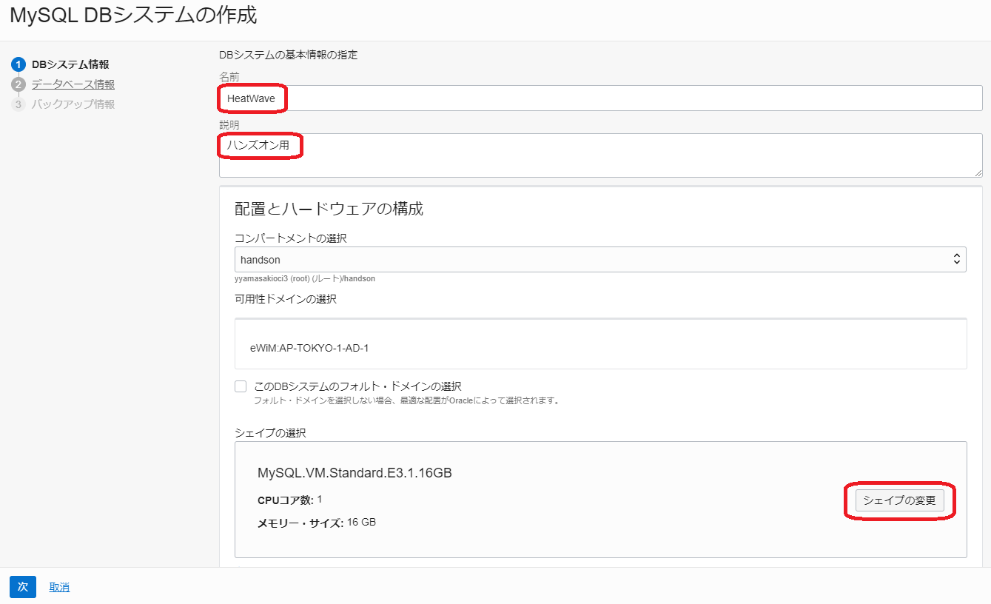Expand the 可用性ドメイン selection box
This screenshot has height=604, width=991.
click(599, 343)
